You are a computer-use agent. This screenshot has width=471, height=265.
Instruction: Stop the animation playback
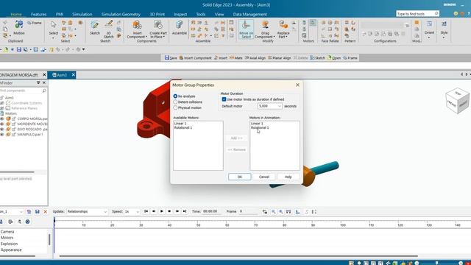pos(169,211)
